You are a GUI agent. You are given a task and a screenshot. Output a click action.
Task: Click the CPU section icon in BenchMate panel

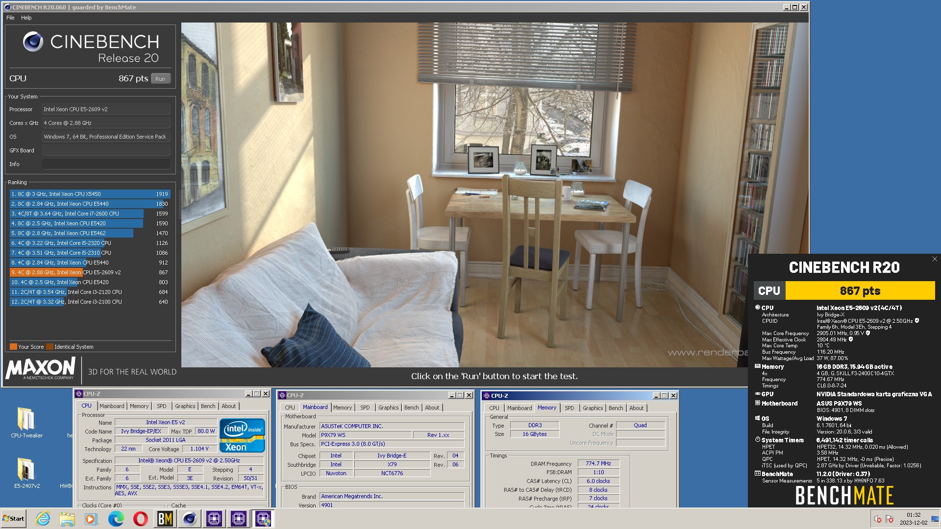tap(757, 308)
